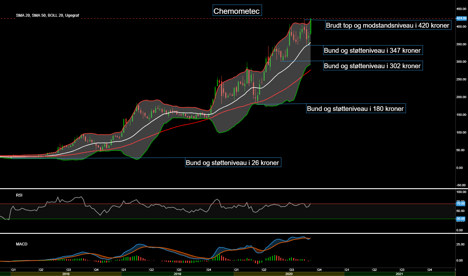Select the annotation Bund og støtteniveau i 302 kroner

pos(372,66)
